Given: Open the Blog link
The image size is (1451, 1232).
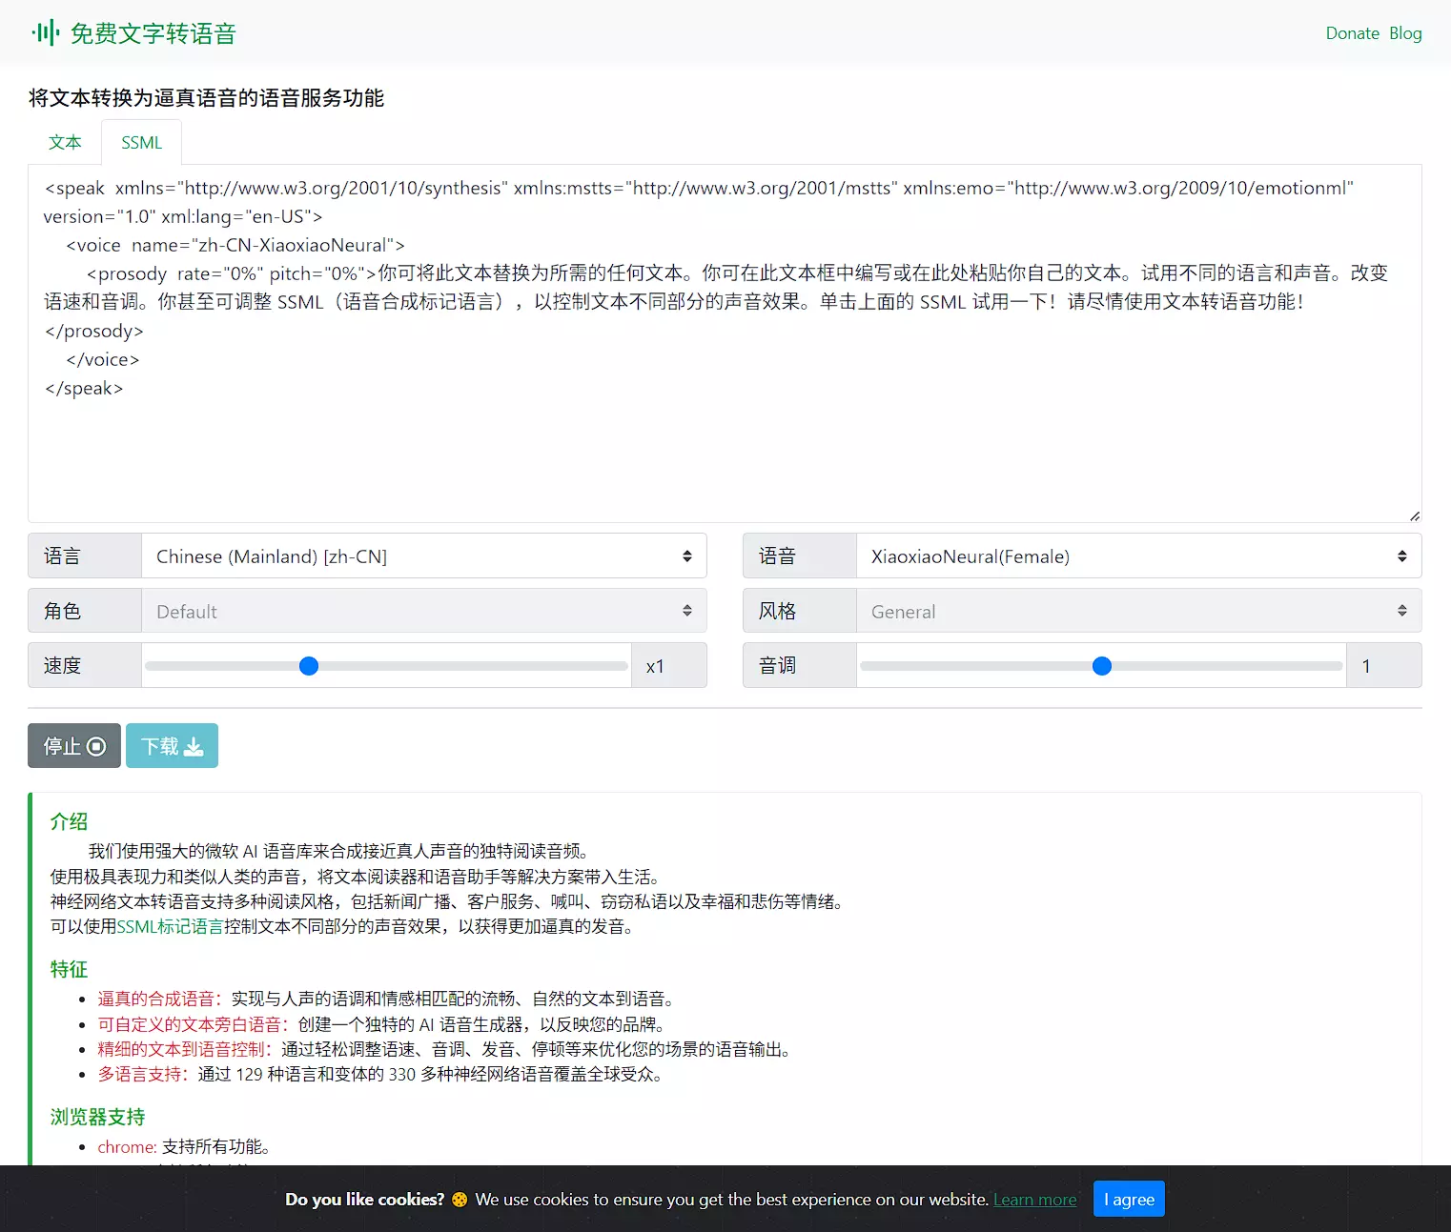Looking at the screenshot, I should tap(1405, 33).
